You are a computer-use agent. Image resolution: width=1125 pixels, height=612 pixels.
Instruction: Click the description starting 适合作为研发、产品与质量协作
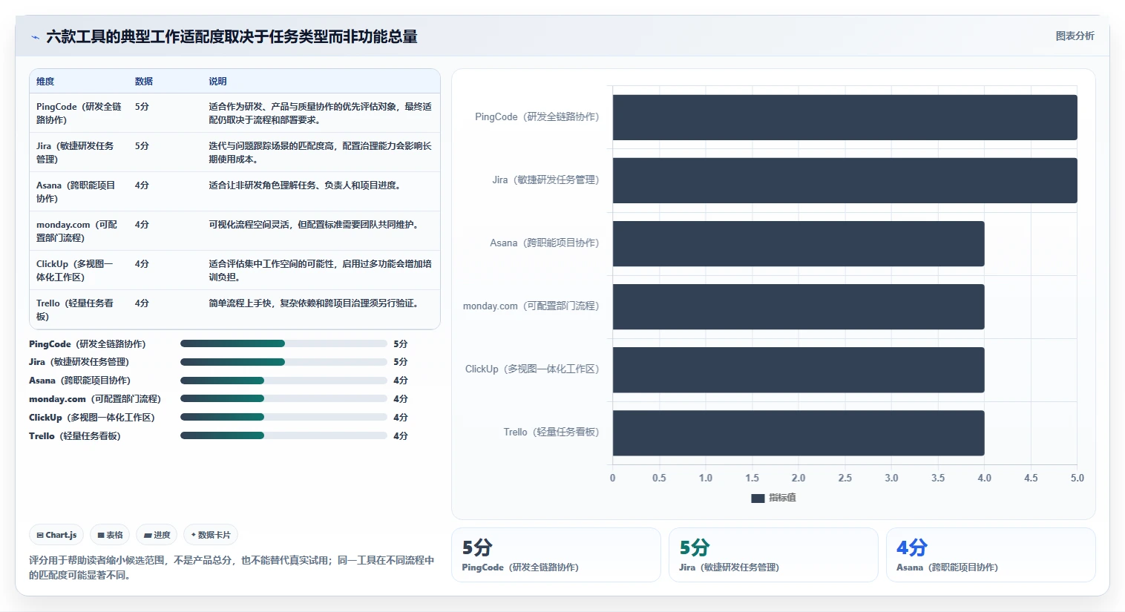pos(320,113)
